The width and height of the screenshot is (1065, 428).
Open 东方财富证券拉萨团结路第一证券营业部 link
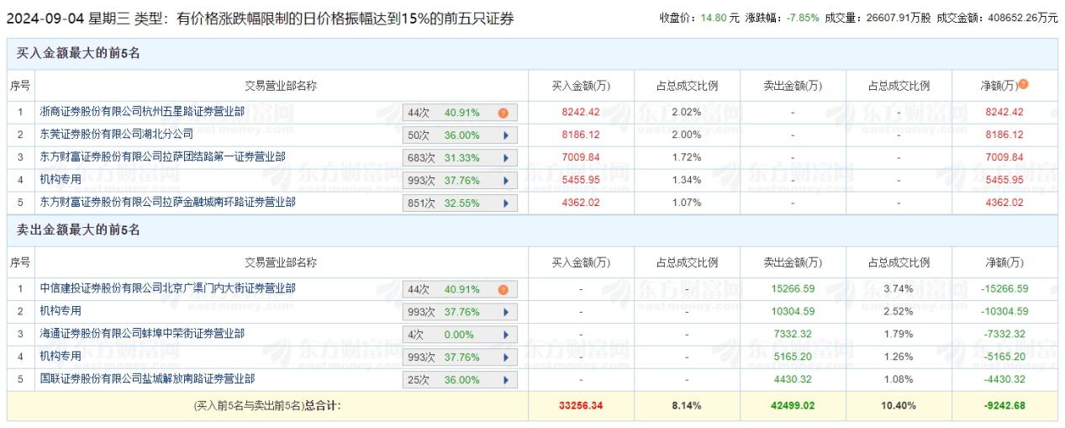[162, 156]
